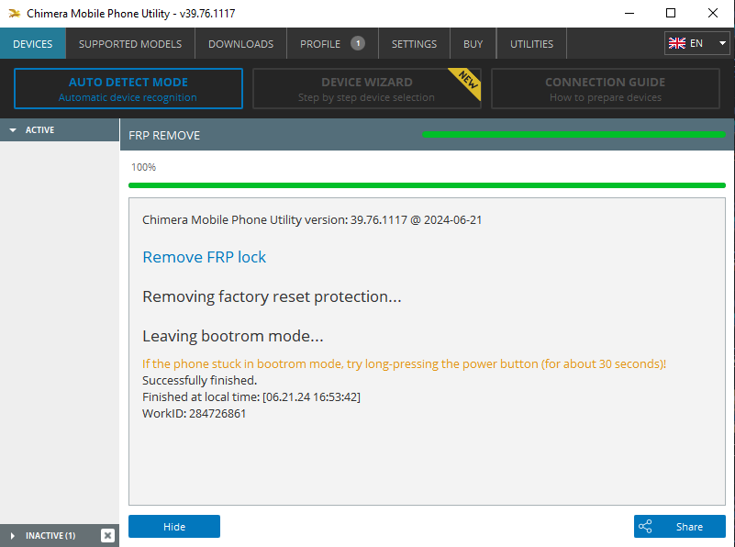
Task: Click the WorkID: 284726861 text
Action: click(194, 413)
